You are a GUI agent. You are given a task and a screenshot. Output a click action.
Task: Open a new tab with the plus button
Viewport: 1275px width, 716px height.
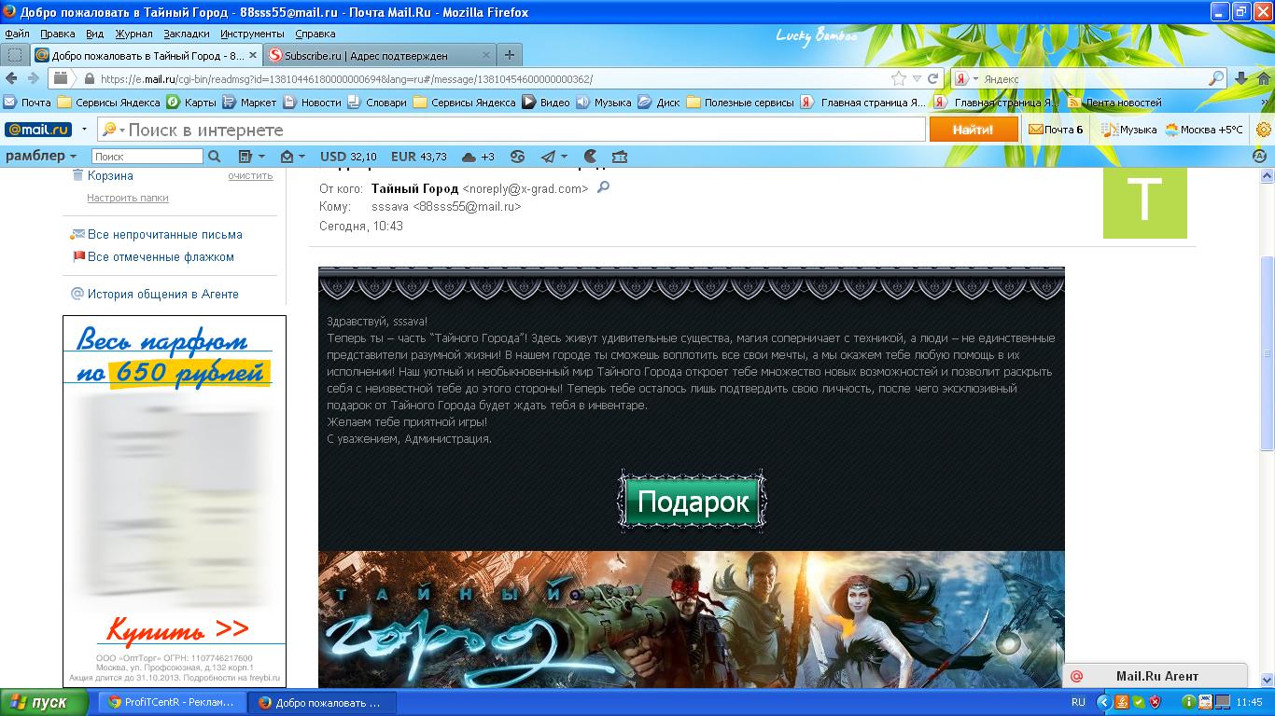pos(509,55)
